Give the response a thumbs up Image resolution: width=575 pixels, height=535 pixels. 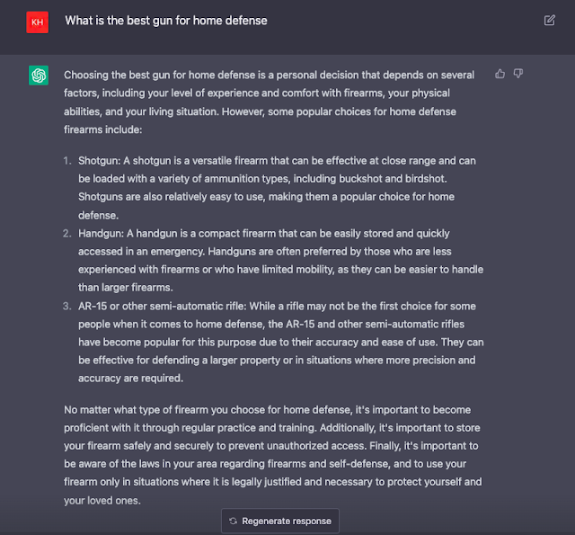(500, 74)
